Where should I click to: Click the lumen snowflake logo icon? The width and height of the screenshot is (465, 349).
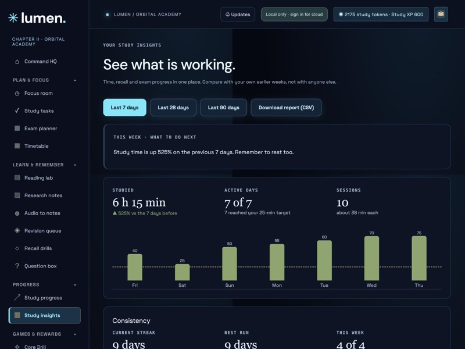pyautogui.click(x=13, y=18)
